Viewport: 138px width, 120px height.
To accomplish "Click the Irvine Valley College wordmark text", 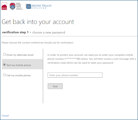I will 42,6.
